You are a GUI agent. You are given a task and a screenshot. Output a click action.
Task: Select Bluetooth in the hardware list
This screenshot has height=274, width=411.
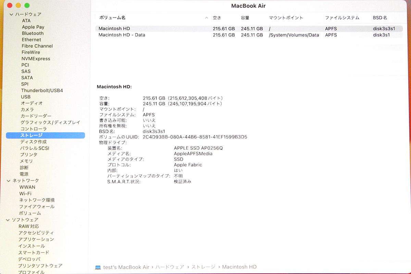(33, 33)
